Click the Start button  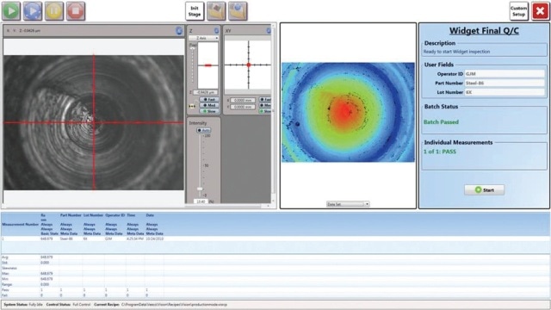coord(484,189)
